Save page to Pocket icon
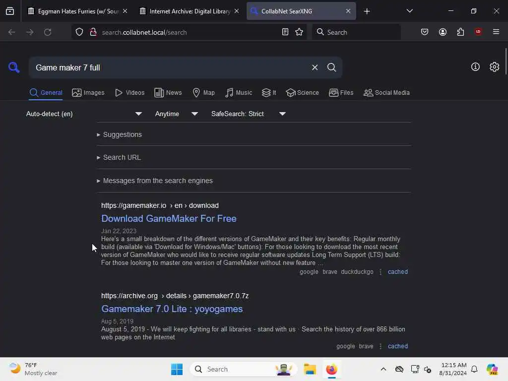Viewport: 508px width, 381px height. (425, 32)
